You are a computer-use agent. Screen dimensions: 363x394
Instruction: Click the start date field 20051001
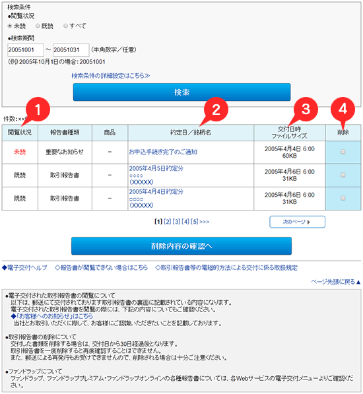pyautogui.click(x=26, y=49)
